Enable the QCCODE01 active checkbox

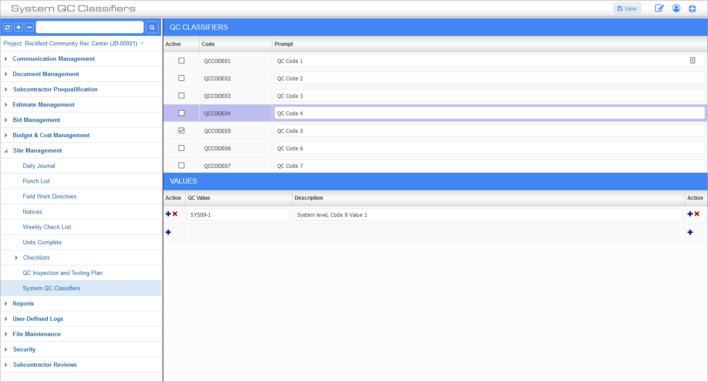181,61
